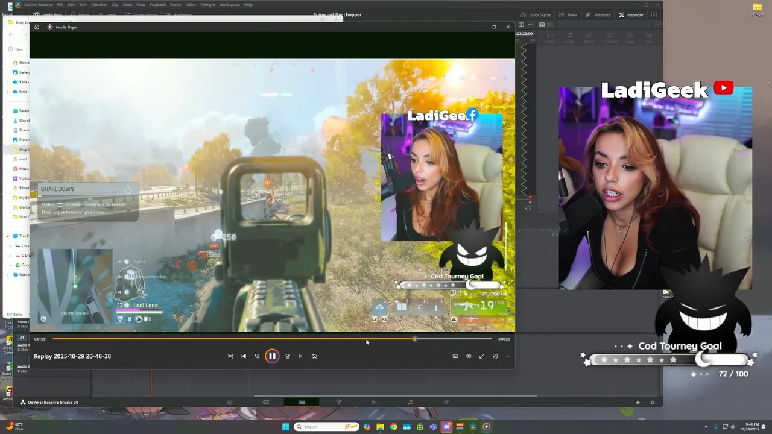The height and width of the screenshot is (434, 772).
Task: Switch to the Color page in DaVinci Resolve
Action: click(374, 402)
